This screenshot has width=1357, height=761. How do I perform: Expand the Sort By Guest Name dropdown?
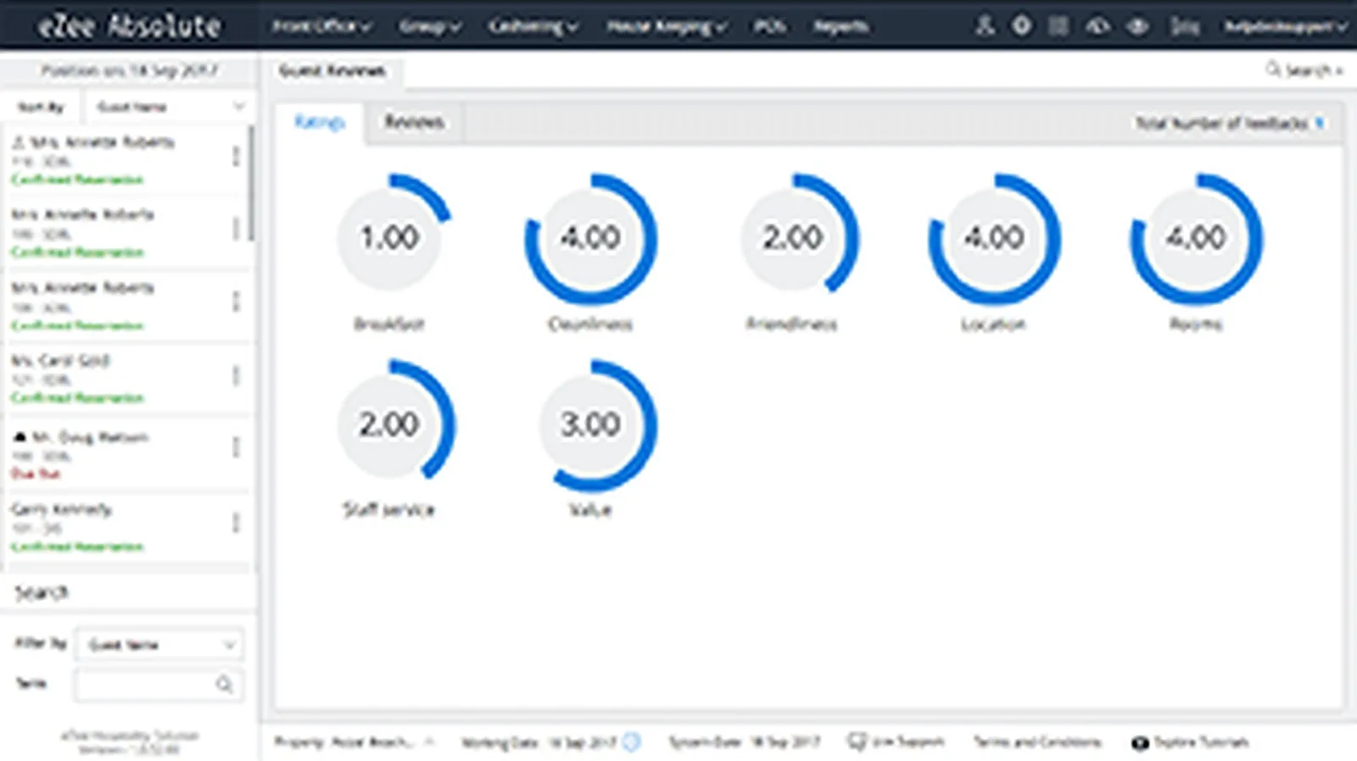(168, 107)
